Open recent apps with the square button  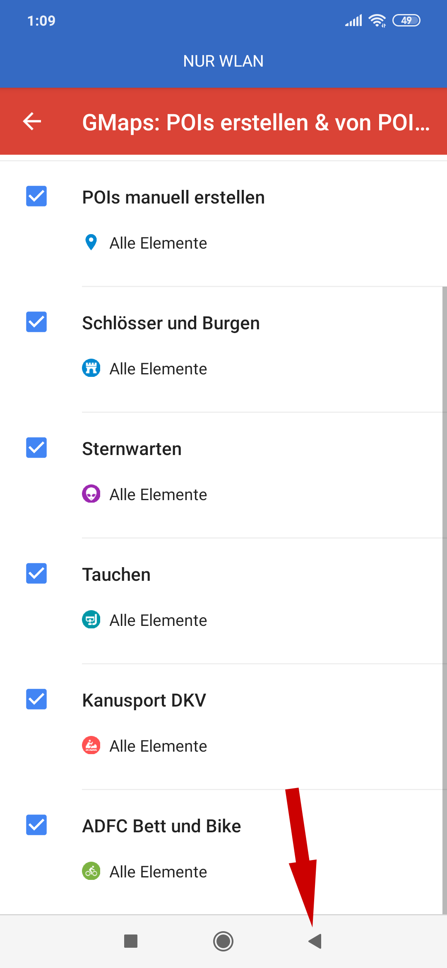pyautogui.click(x=131, y=941)
